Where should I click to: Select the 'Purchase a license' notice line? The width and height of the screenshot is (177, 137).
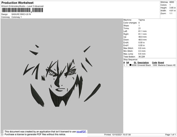tap(35, 134)
